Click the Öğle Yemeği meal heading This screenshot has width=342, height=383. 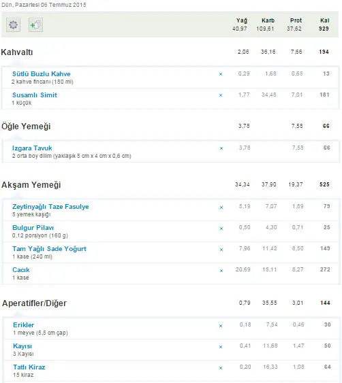point(26,127)
